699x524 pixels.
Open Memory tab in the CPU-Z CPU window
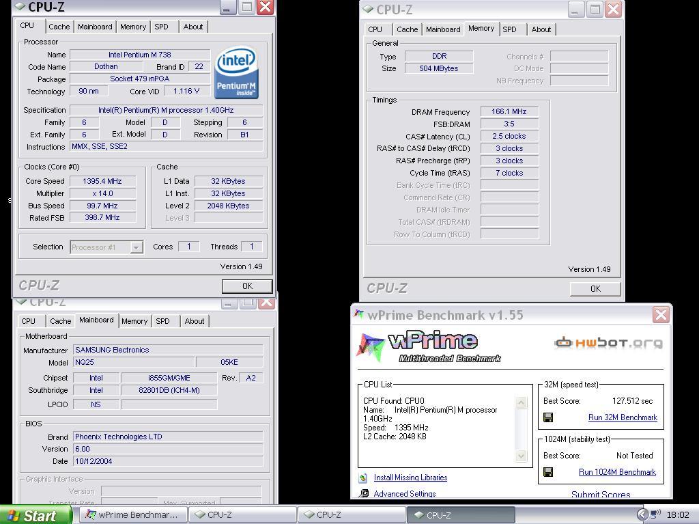tap(133, 27)
